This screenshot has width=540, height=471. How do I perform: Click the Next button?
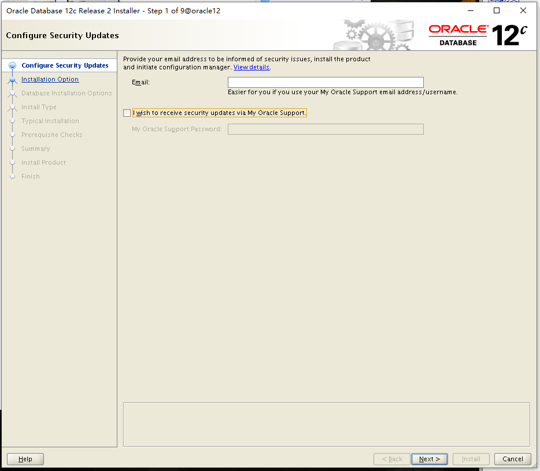coord(430,459)
